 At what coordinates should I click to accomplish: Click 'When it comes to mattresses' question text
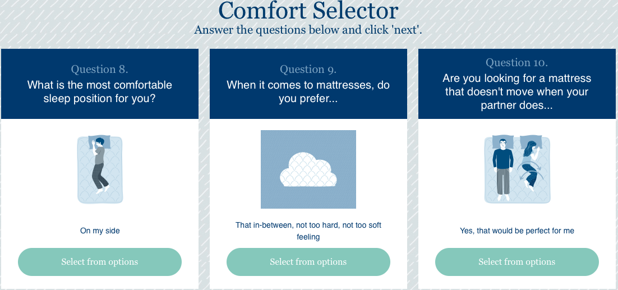[308, 91]
